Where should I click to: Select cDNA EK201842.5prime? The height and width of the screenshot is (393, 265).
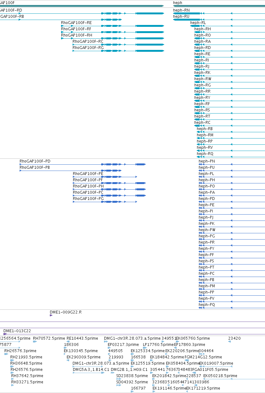[169, 376]
